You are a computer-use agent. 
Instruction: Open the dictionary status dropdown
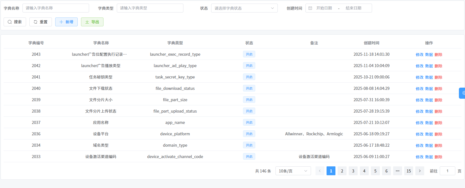(244, 8)
